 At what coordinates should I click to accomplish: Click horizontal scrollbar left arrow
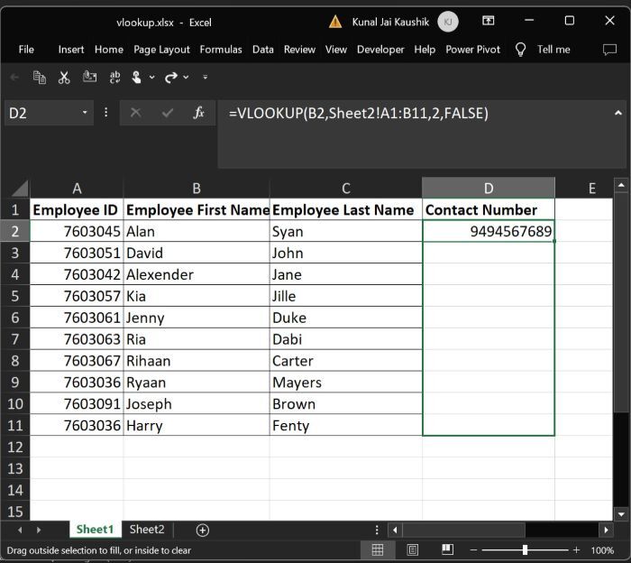[x=395, y=530]
